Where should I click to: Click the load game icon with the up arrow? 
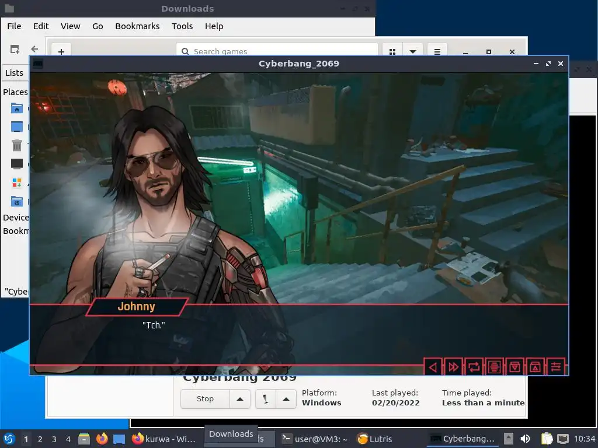tap(535, 367)
